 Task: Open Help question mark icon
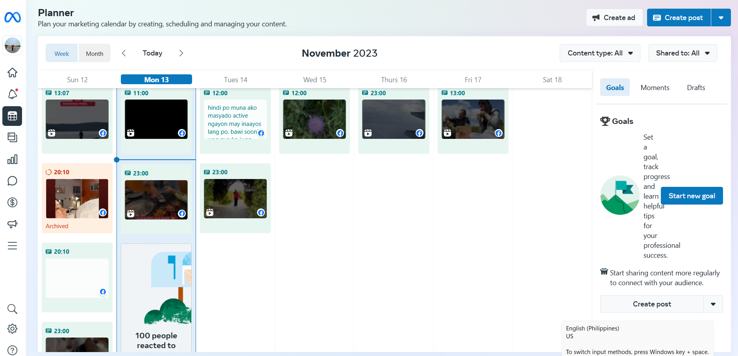13,350
